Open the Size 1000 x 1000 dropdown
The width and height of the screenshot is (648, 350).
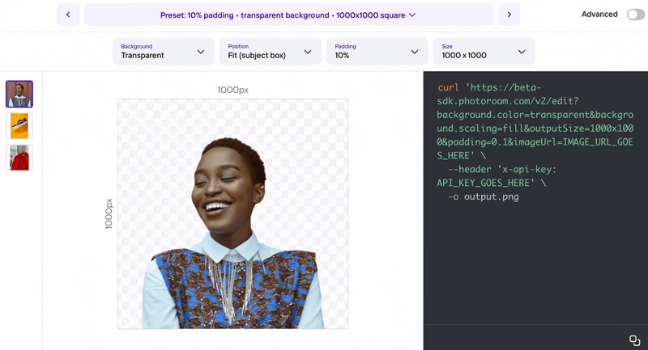pyautogui.click(x=483, y=52)
